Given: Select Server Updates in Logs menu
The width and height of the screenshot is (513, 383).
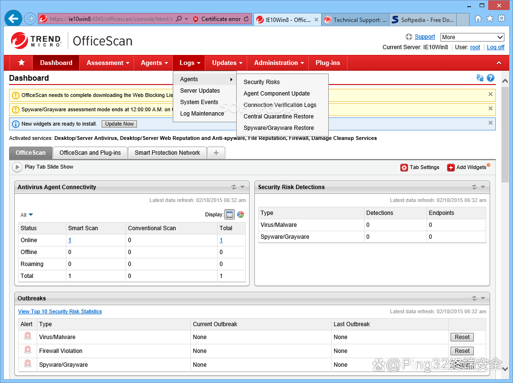Looking at the screenshot, I should [x=205, y=91].
